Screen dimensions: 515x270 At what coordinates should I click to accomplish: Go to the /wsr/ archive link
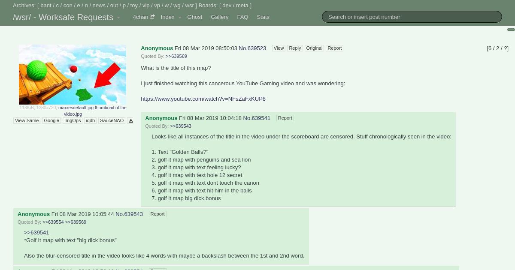coord(189,6)
